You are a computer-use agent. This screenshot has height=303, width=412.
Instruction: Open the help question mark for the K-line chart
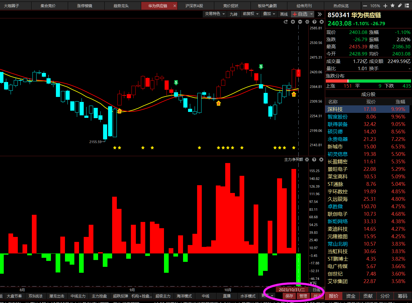pyautogui.click(x=314, y=22)
